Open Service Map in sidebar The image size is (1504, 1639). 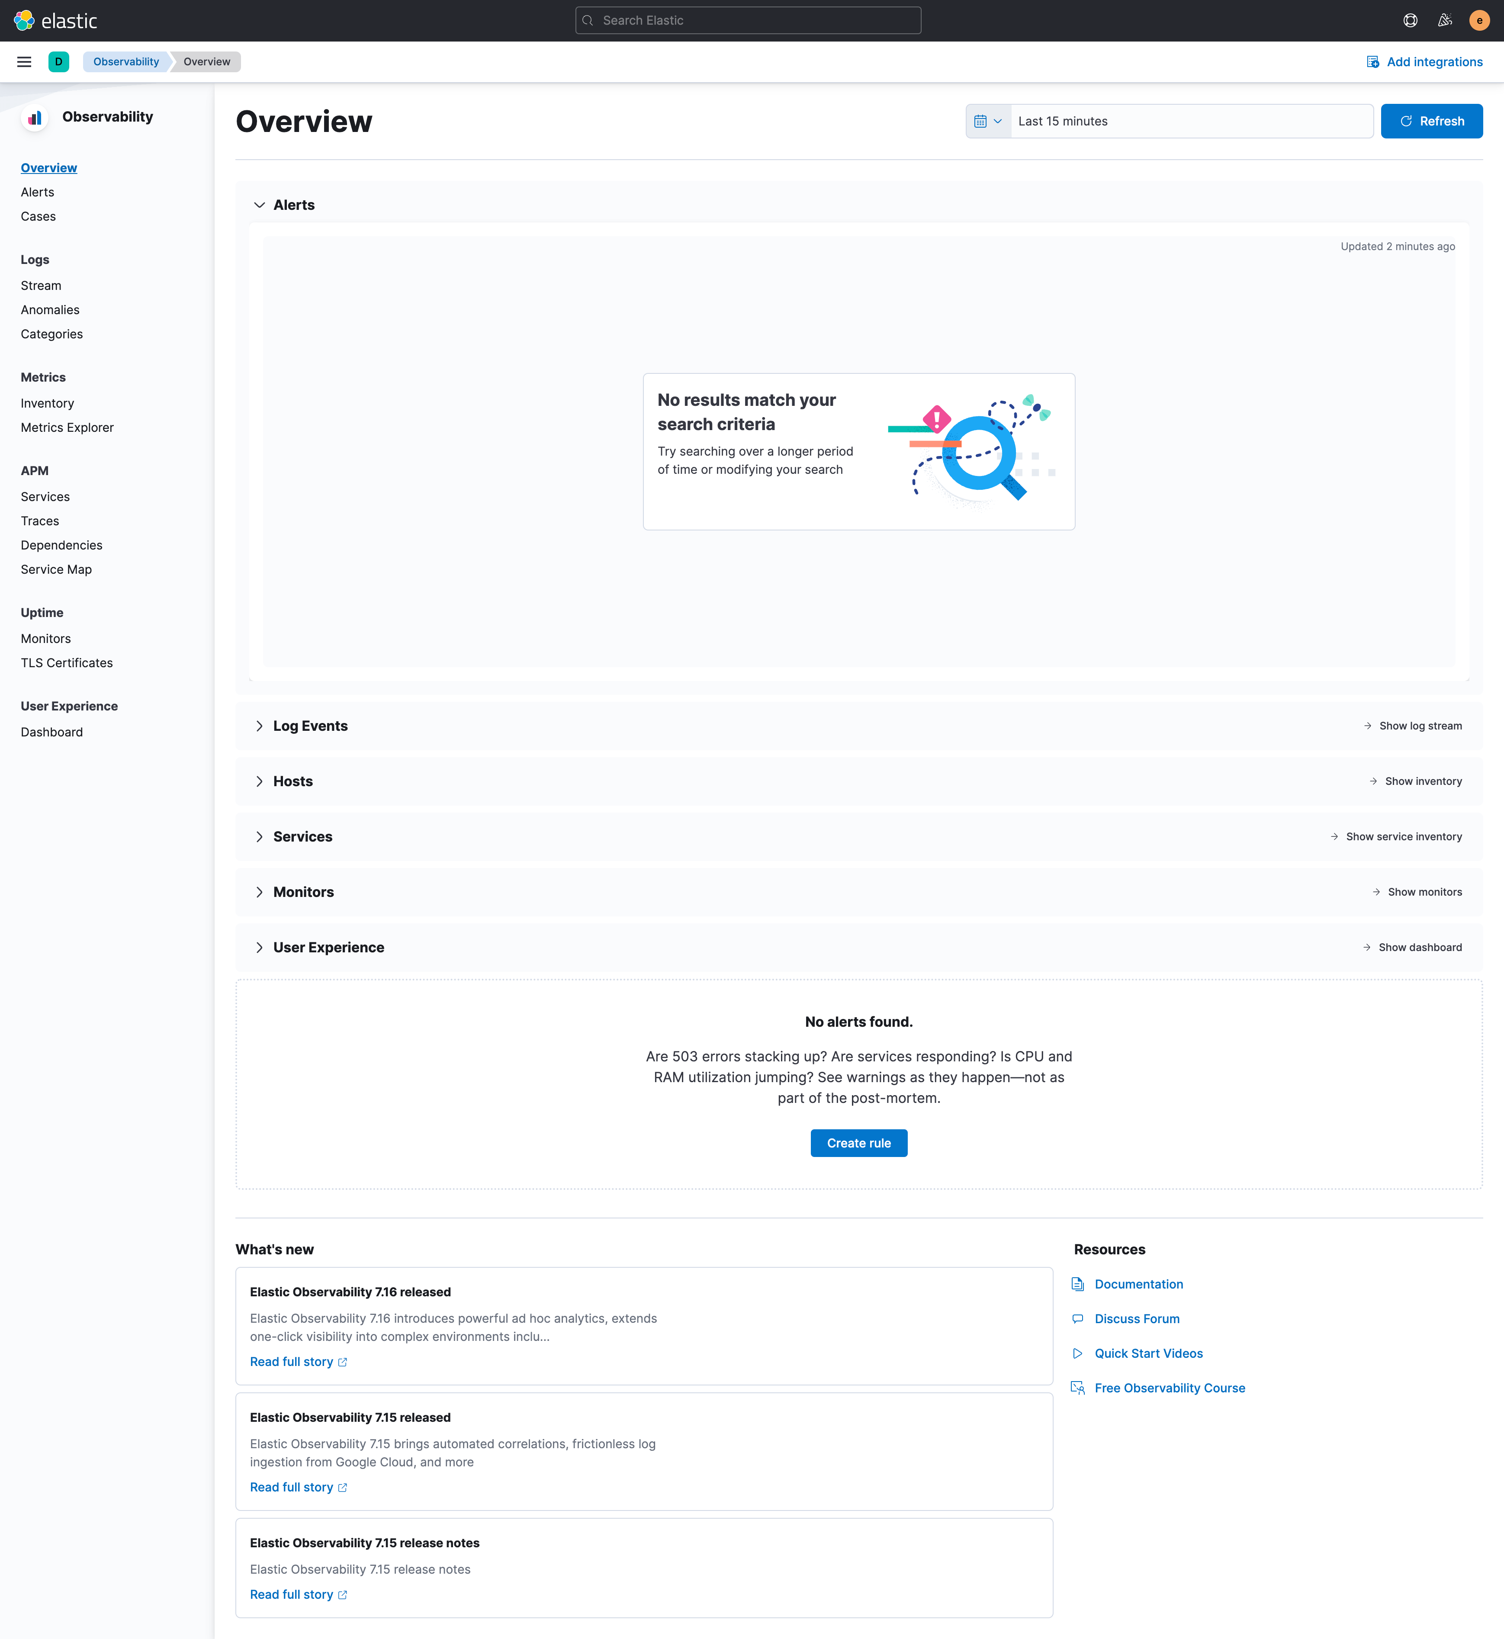tap(56, 570)
